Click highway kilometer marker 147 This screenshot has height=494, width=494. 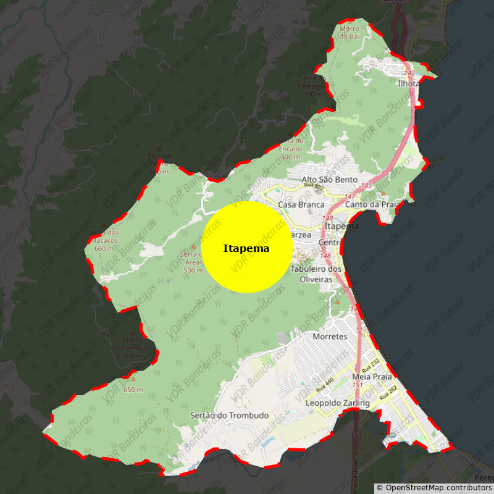point(350,196)
